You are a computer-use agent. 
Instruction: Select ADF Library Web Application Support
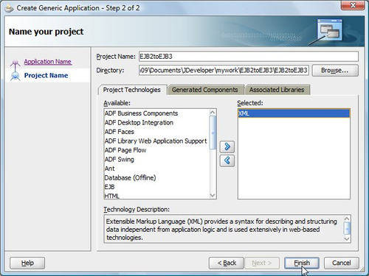point(156,141)
